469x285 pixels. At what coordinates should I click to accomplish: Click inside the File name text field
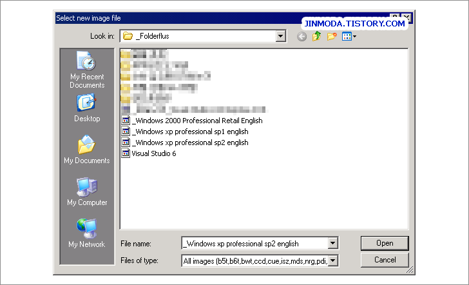point(255,243)
